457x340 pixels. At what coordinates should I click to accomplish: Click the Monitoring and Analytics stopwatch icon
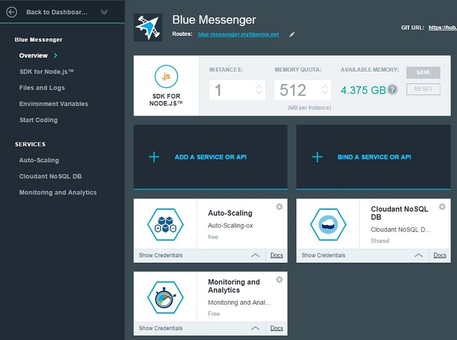[x=166, y=298]
